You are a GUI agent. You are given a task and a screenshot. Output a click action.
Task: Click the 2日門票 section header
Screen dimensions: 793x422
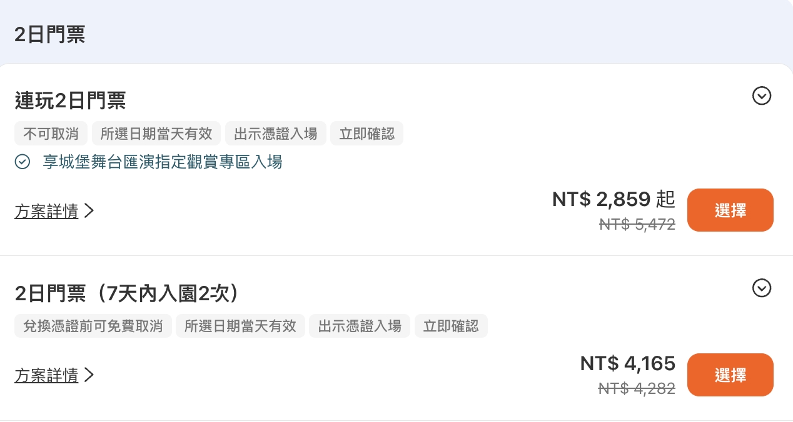(x=49, y=34)
